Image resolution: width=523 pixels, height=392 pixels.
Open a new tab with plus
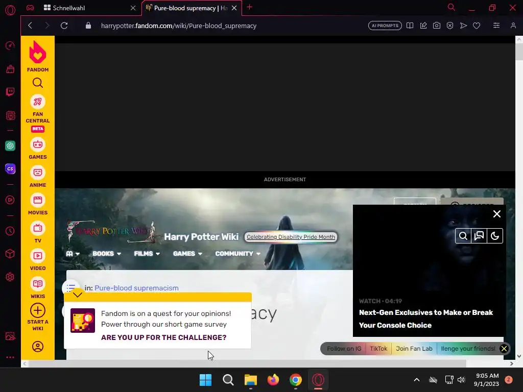point(249,7)
